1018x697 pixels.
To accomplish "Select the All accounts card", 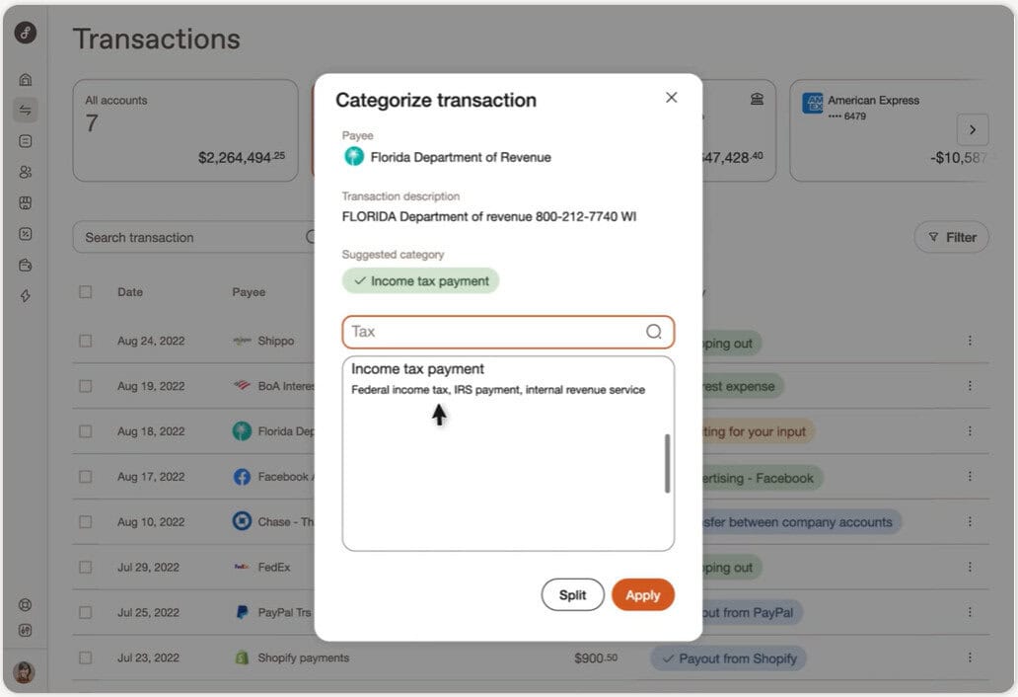I will pos(185,130).
